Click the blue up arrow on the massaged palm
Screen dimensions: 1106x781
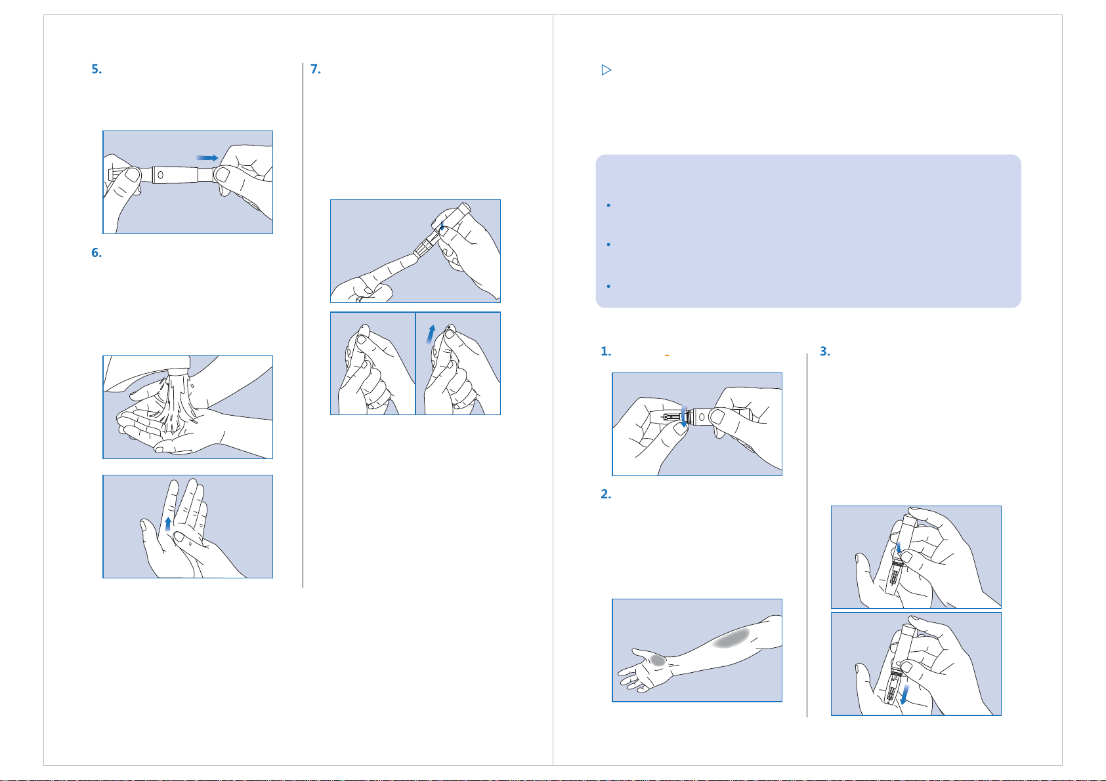[168, 523]
